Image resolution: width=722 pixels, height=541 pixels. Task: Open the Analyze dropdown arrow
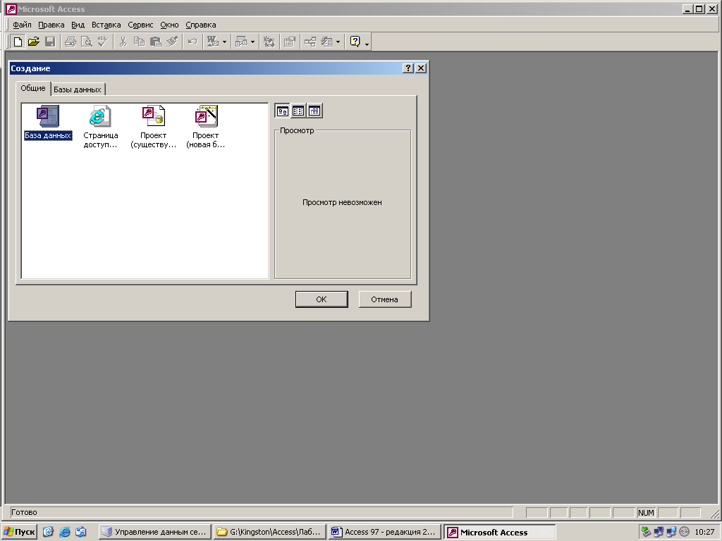pyautogui.click(x=253, y=42)
